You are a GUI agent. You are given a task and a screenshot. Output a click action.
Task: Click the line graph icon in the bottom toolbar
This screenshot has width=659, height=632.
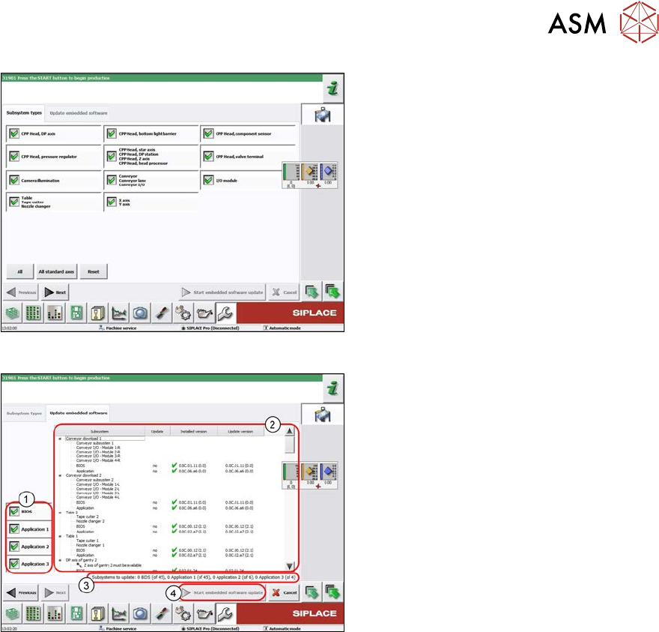click(x=119, y=614)
